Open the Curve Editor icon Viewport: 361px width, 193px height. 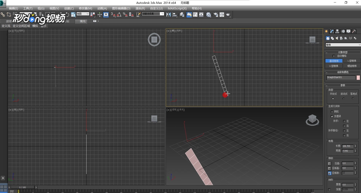tap(195, 14)
